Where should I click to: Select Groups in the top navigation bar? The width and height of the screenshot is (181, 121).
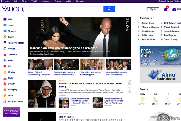coord(58,1)
